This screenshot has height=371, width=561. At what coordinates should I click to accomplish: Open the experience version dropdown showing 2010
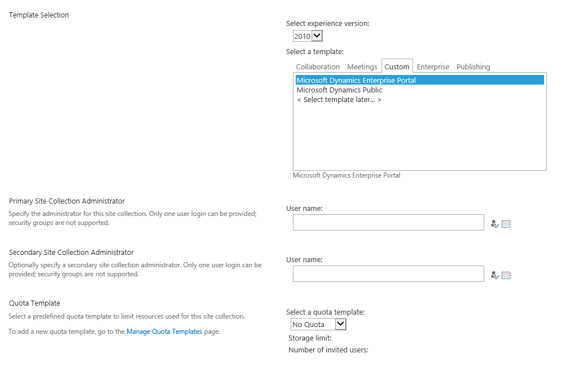pyautogui.click(x=308, y=36)
